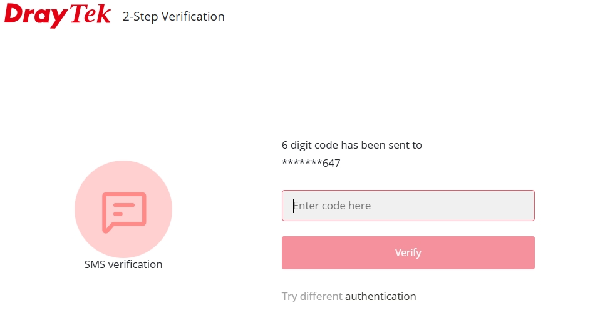Click the DrayTek logo
The height and width of the screenshot is (333, 600).
pyautogui.click(x=58, y=15)
